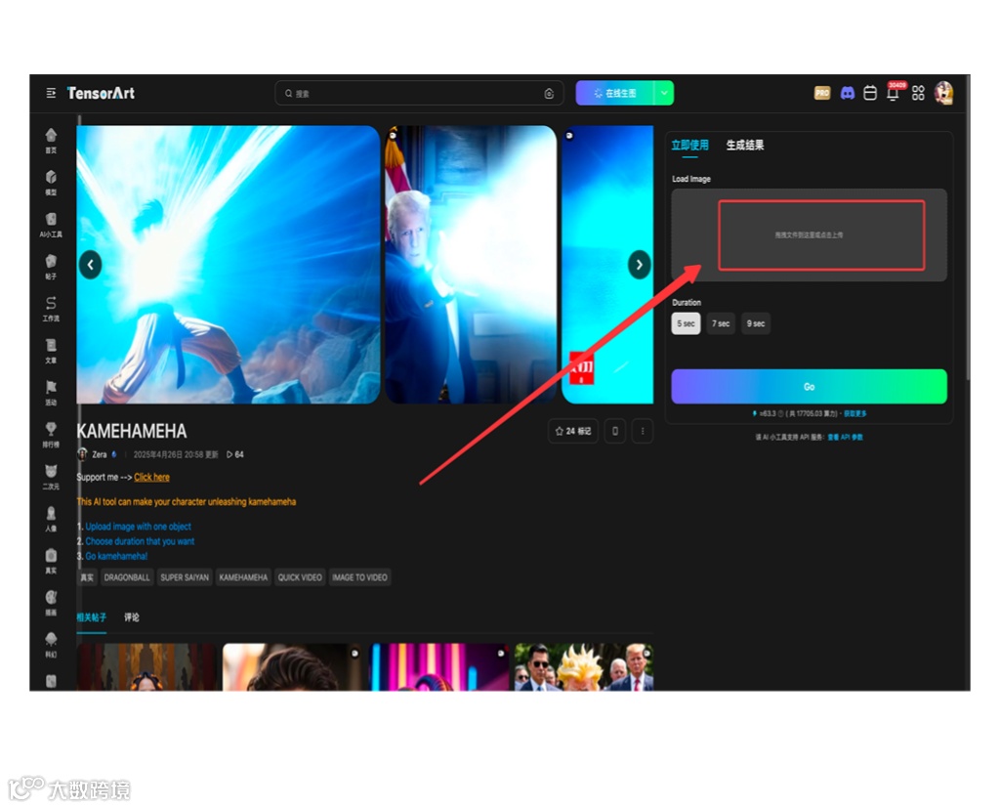1000x808 pixels.
Task: Click the "Go kamehameha!" text
Action: click(x=116, y=556)
